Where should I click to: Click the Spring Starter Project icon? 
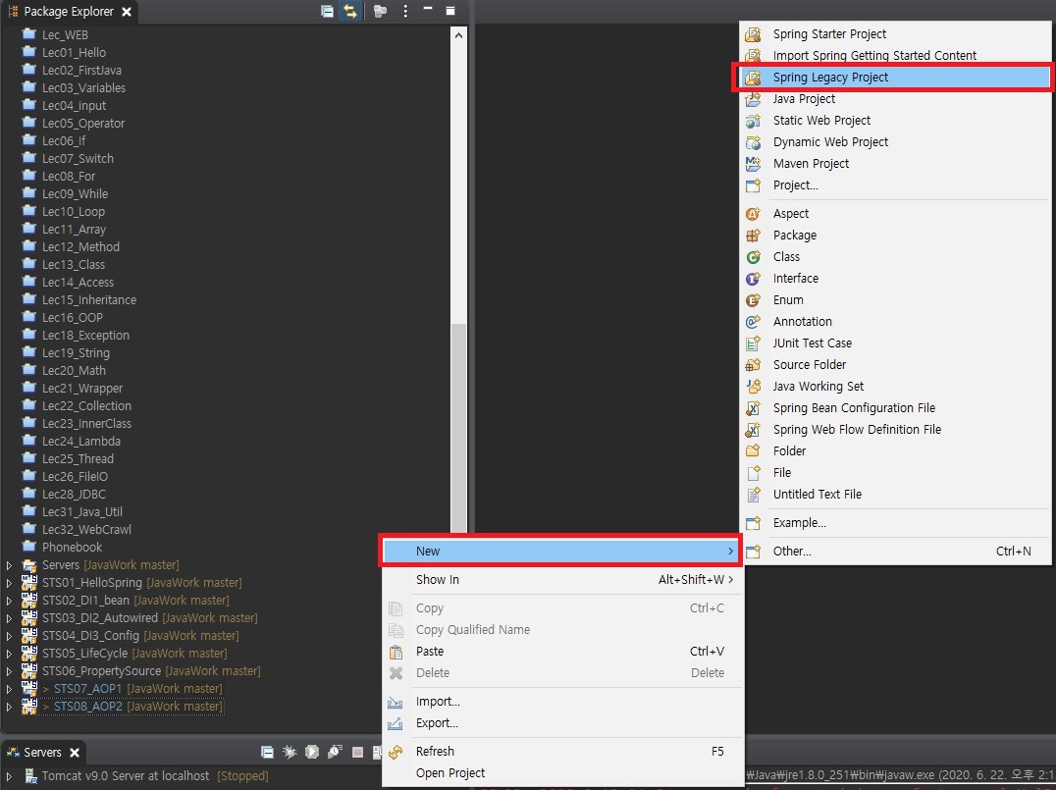pos(753,33)
